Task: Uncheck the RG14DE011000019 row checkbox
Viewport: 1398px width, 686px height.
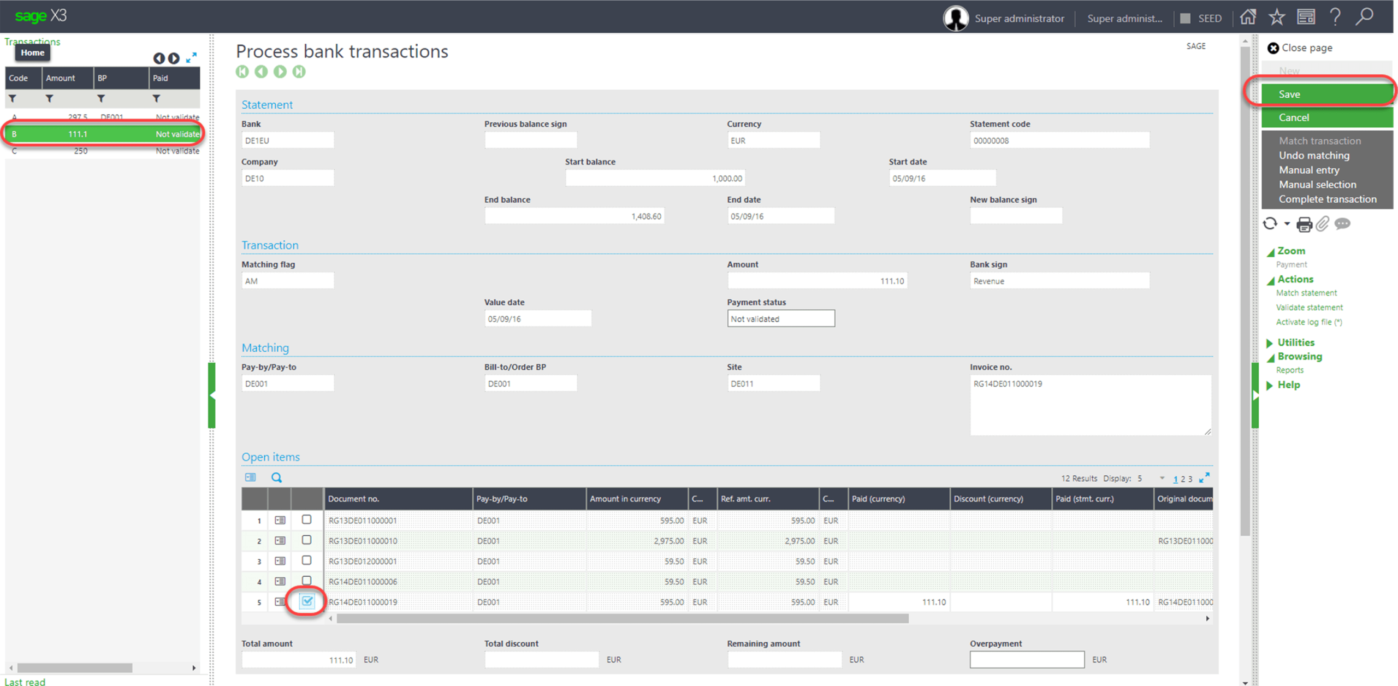Action: [307, 601]
